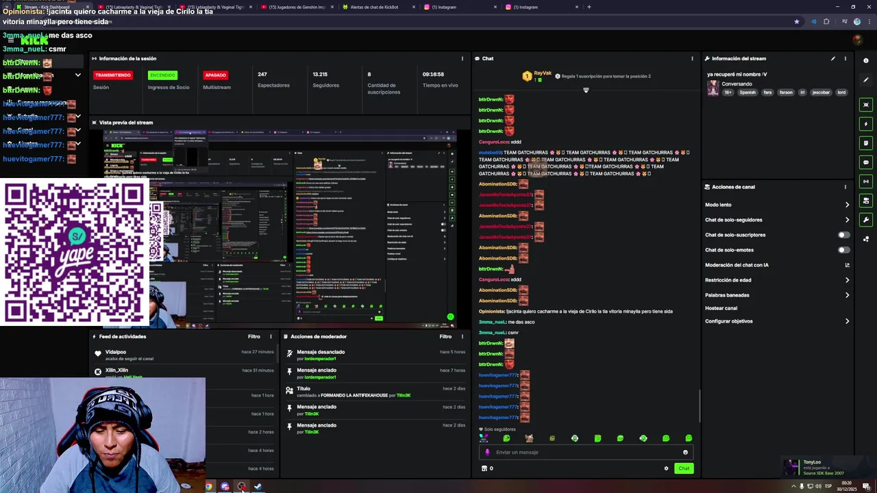Screen dimensions: 877x493
Task: Edit stream info with pencil icon
Action: click(833, 58)
